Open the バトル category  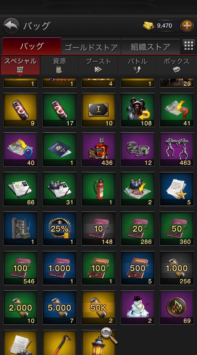pos(137,65)
